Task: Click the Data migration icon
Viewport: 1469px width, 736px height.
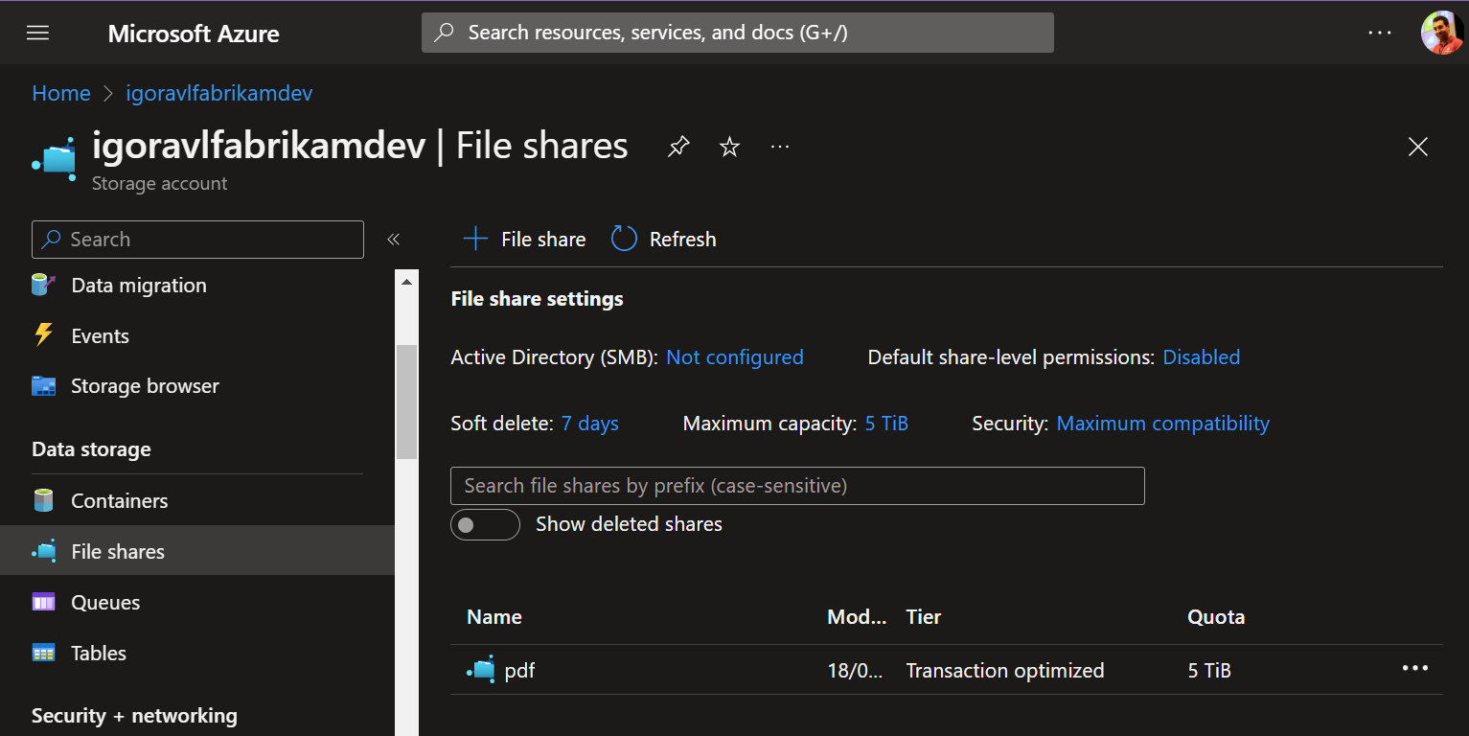Action: tap(43, 285)
